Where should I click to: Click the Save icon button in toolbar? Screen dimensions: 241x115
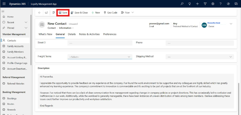[63, 13]
